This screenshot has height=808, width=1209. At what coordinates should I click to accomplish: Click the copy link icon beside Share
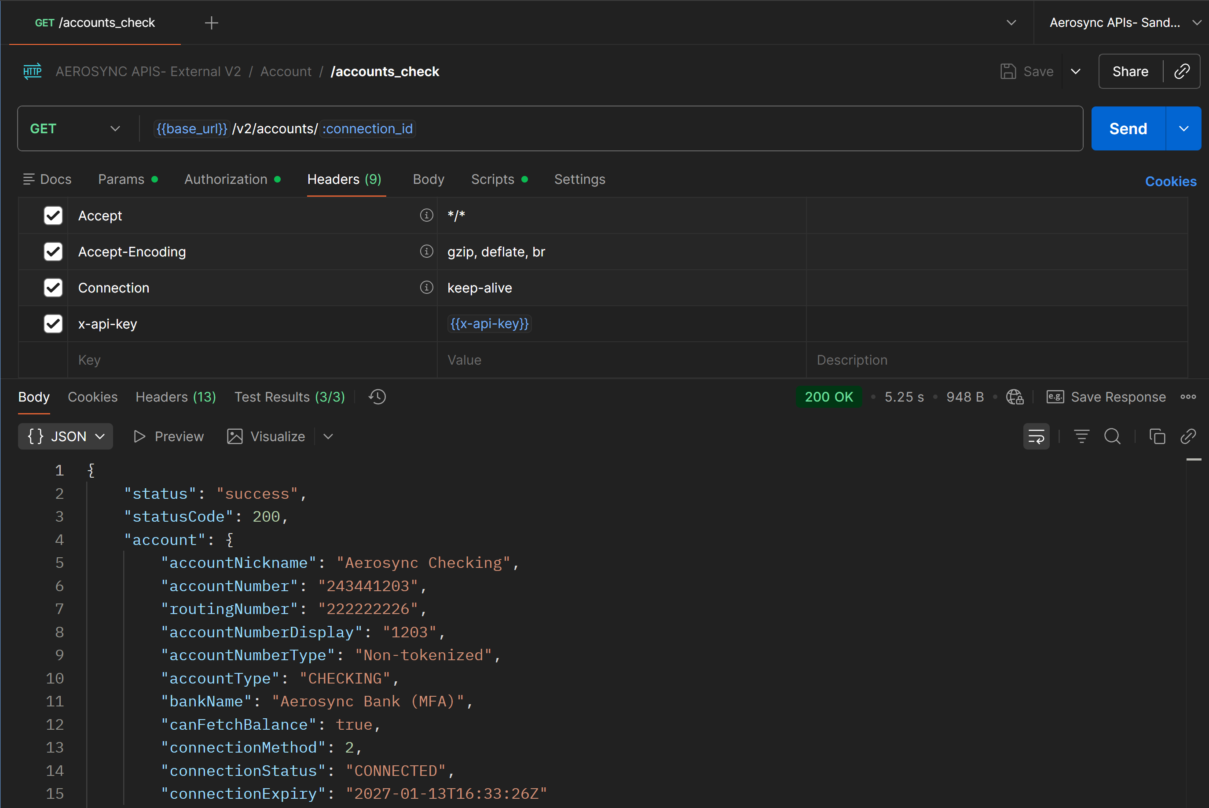(1181, 71)
